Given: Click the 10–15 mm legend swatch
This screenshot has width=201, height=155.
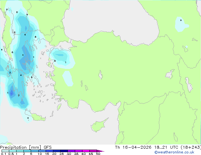Looking at the screenshot, I should [42, 151].
